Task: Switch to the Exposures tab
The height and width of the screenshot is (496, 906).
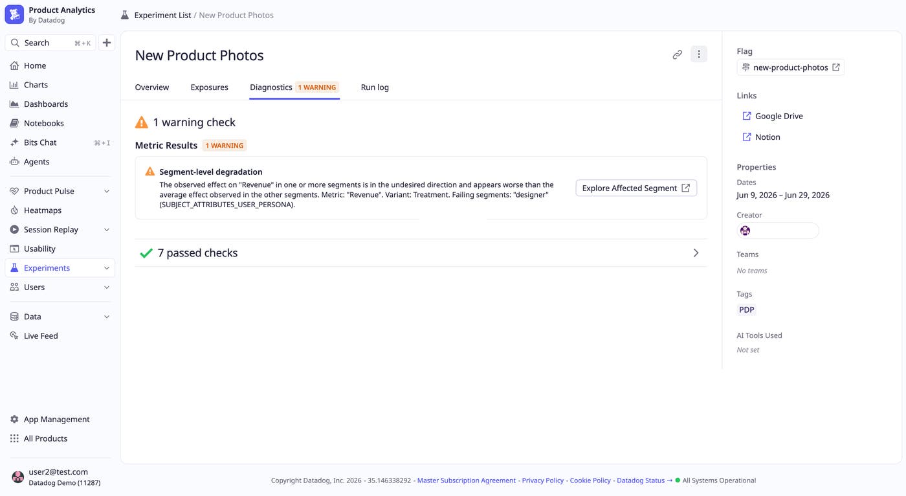Action: pyautogui.click(x=209, y=87)
